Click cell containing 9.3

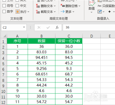[x=69, y=69]
